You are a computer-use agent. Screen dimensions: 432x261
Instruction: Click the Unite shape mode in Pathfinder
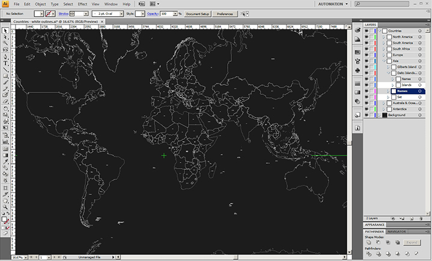coord(369,242)
